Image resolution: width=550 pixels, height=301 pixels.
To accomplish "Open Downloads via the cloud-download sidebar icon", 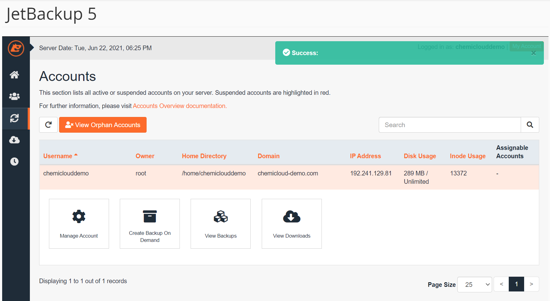I will (14, 140).
